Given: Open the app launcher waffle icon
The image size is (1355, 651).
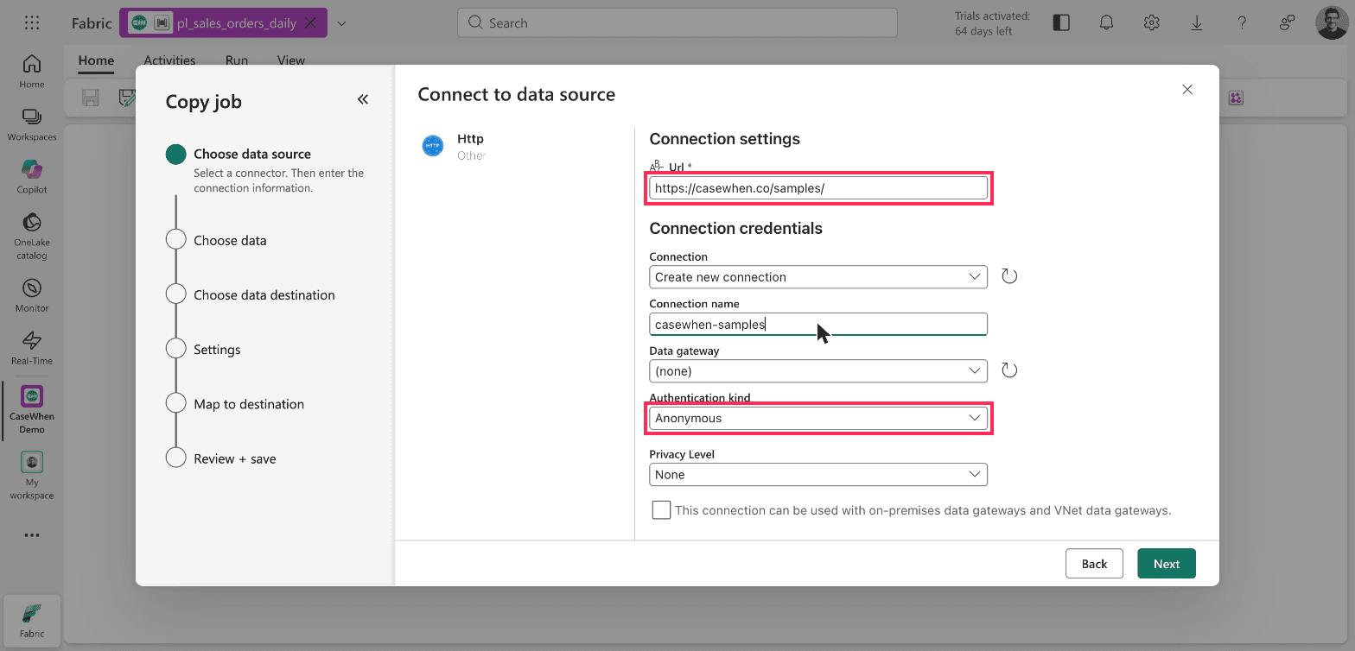Looking at the screenshot, I should pos(32,23).
